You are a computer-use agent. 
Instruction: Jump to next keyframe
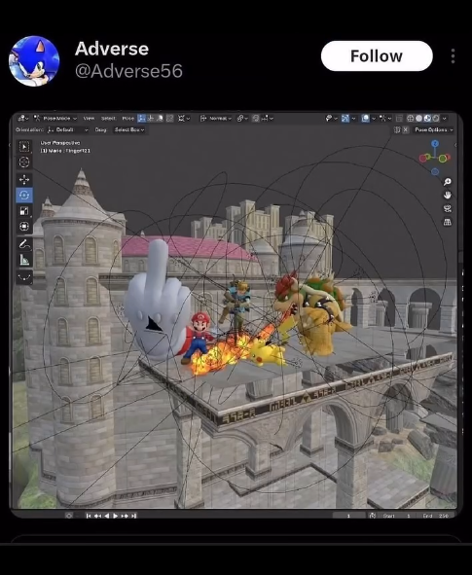point(125,516)
